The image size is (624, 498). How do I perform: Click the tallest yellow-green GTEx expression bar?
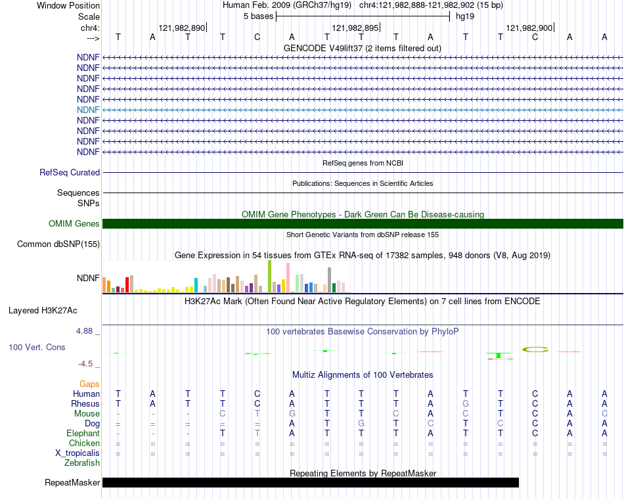[269, 277]
